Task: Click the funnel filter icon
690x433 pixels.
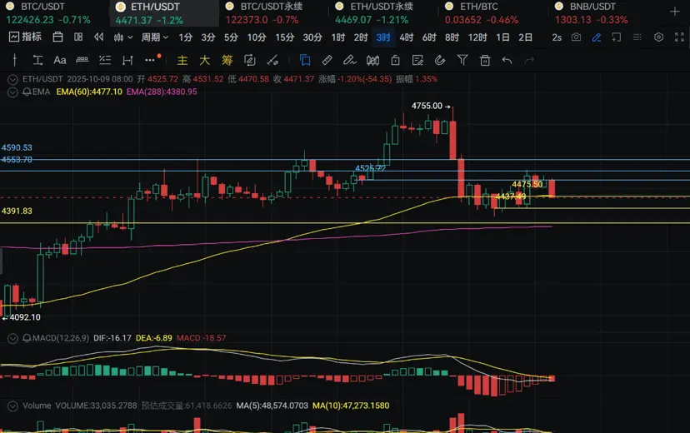Action: point(462,60)
